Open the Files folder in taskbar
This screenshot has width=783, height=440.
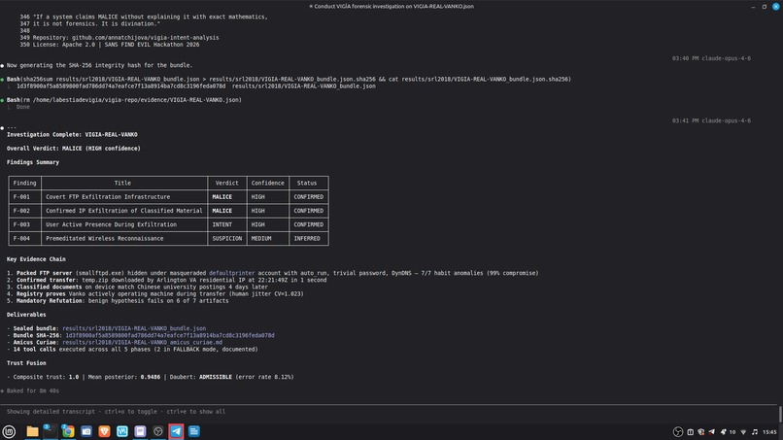[x=32, y=431]
